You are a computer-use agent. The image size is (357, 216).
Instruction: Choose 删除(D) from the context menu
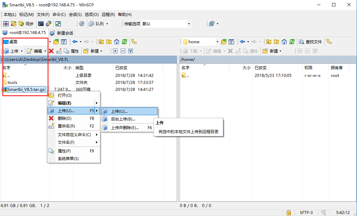74,118
